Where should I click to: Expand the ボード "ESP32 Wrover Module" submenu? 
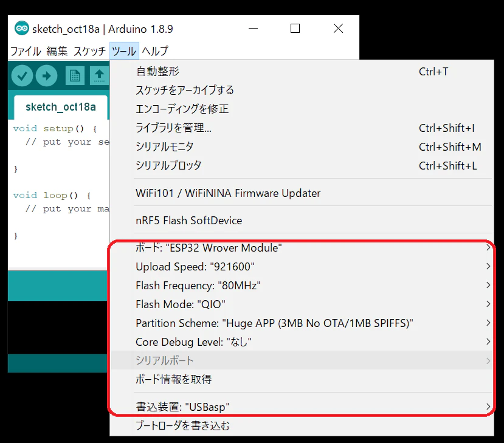302,248
